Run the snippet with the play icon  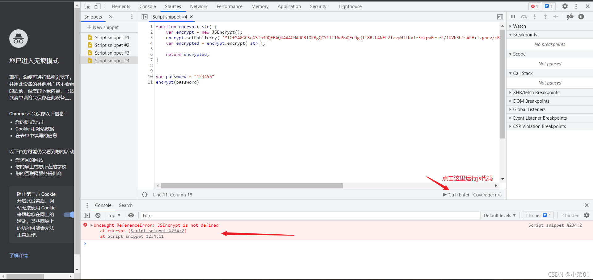tap(444, 195)
